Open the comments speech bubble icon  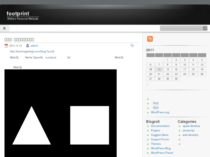[x=132, y=46]
